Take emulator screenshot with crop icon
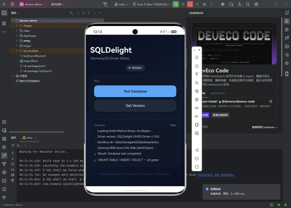The image size is (291, 208). coord(197,83)
